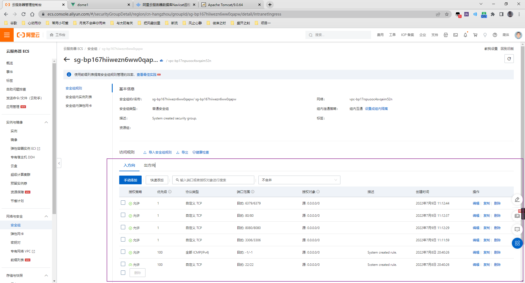
Task: Open the browser tab search chevron
Action: coord(481,4)
